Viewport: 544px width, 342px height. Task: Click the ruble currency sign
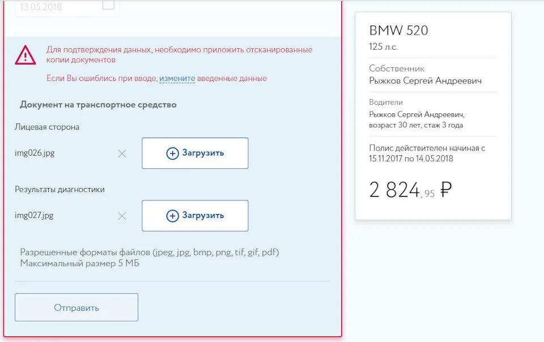pyautogui.click(x=446, y=190)
